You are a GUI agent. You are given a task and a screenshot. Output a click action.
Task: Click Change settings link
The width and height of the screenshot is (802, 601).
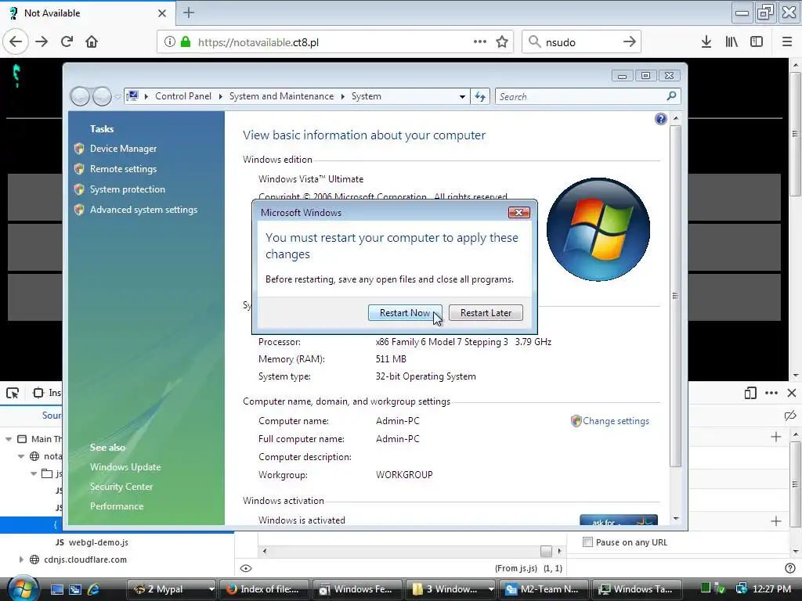(616, 421)
